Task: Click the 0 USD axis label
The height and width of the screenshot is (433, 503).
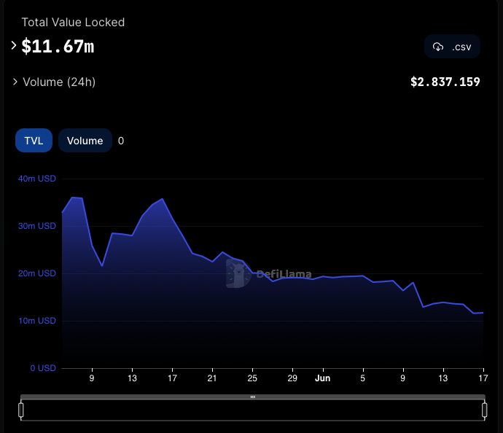Action: (x=43, y=368)
